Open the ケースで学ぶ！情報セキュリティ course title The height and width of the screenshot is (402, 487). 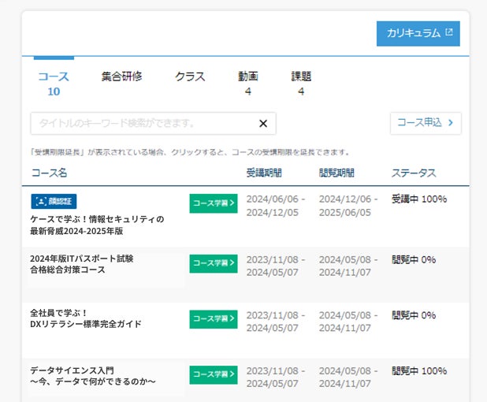pos(97,225)
